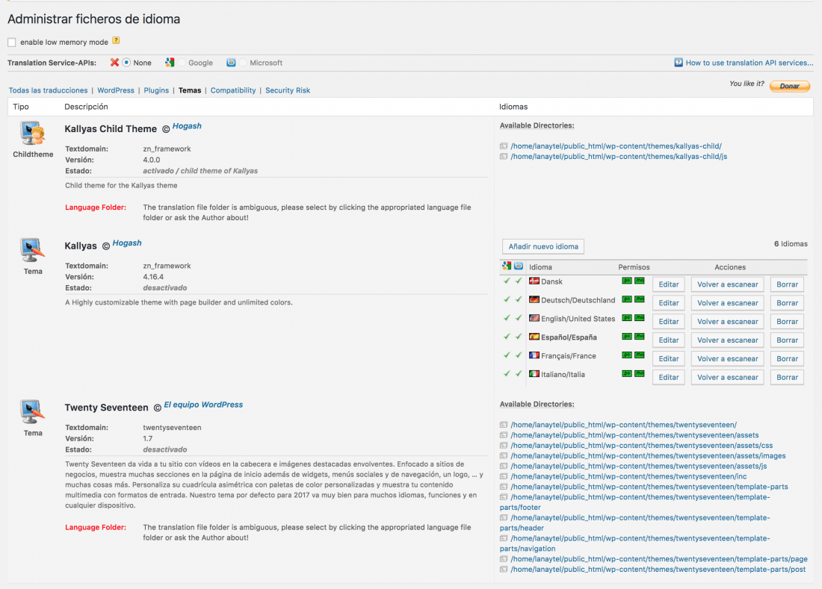The width and height of the screenshot is (822, 589).
Task: Click the Dansk flag icon
Action: tap(534, 281)
